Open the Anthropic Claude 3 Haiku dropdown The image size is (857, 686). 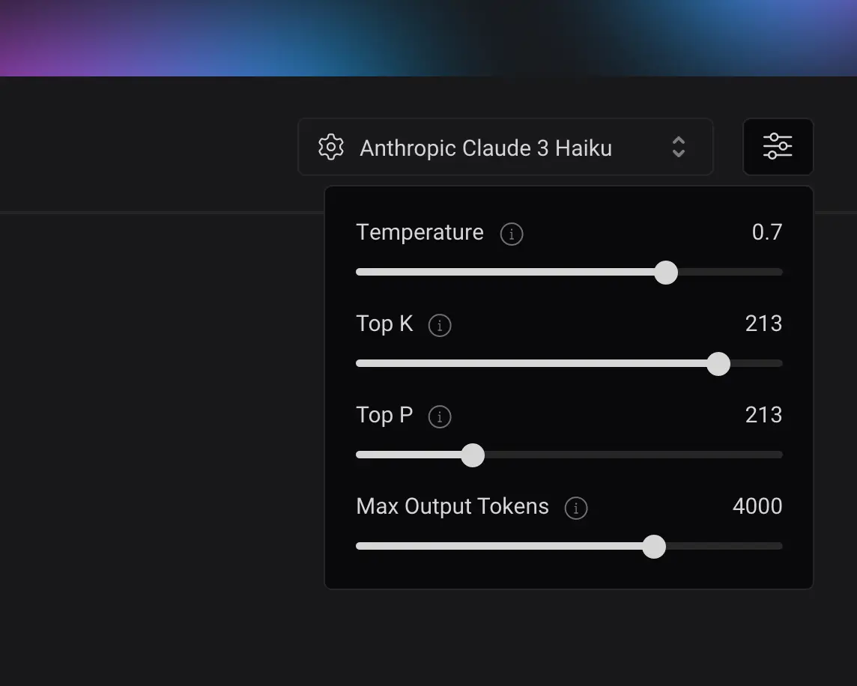[506, 147]
